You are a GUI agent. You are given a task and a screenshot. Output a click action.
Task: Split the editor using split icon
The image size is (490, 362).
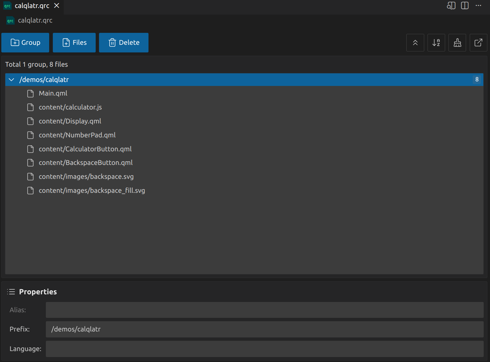click(464, 6)
